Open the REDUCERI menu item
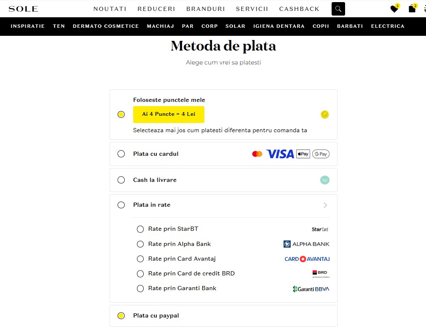 point(156,9)
